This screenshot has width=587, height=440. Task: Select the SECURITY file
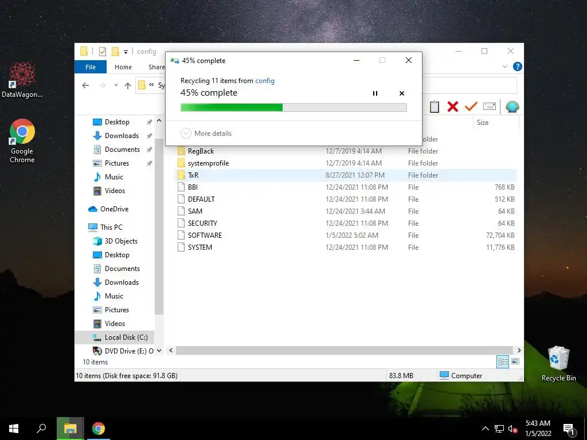[202, 223]
